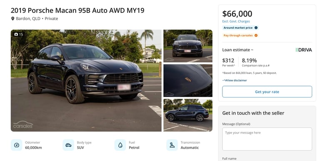The image size is (320, 161).
Task: Click the info icon beside Around market price
Action: pyautogui.click(x=256, y=28)
